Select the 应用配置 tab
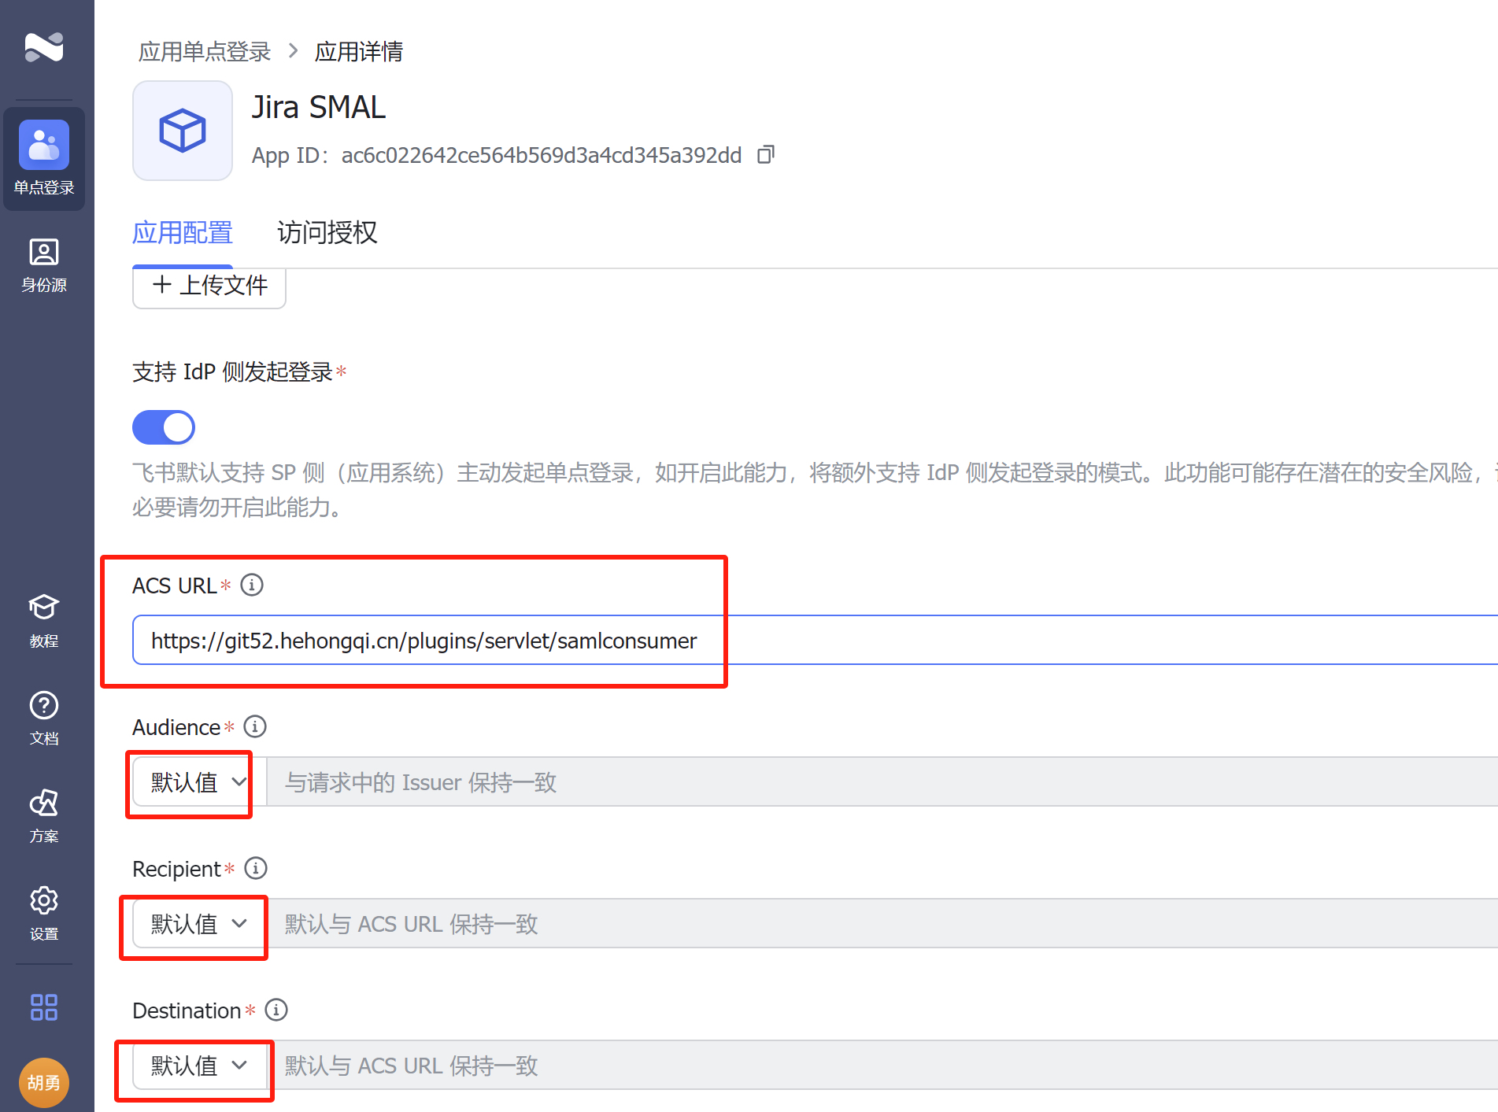Viewport: 1498px width, 1112px height. click(x=183, y=233)
